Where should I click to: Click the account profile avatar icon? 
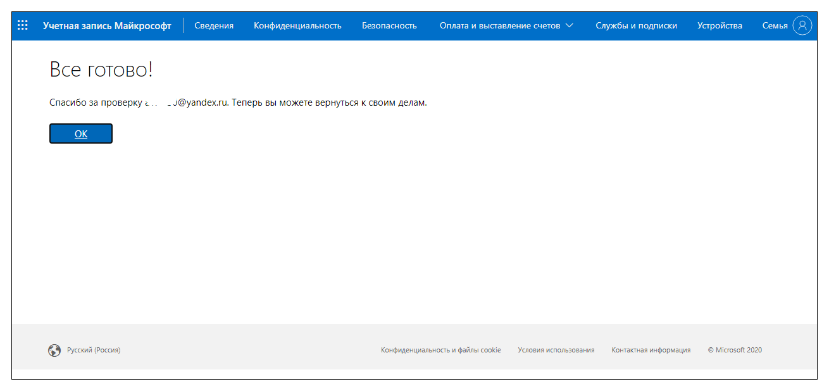coord(802,25)
